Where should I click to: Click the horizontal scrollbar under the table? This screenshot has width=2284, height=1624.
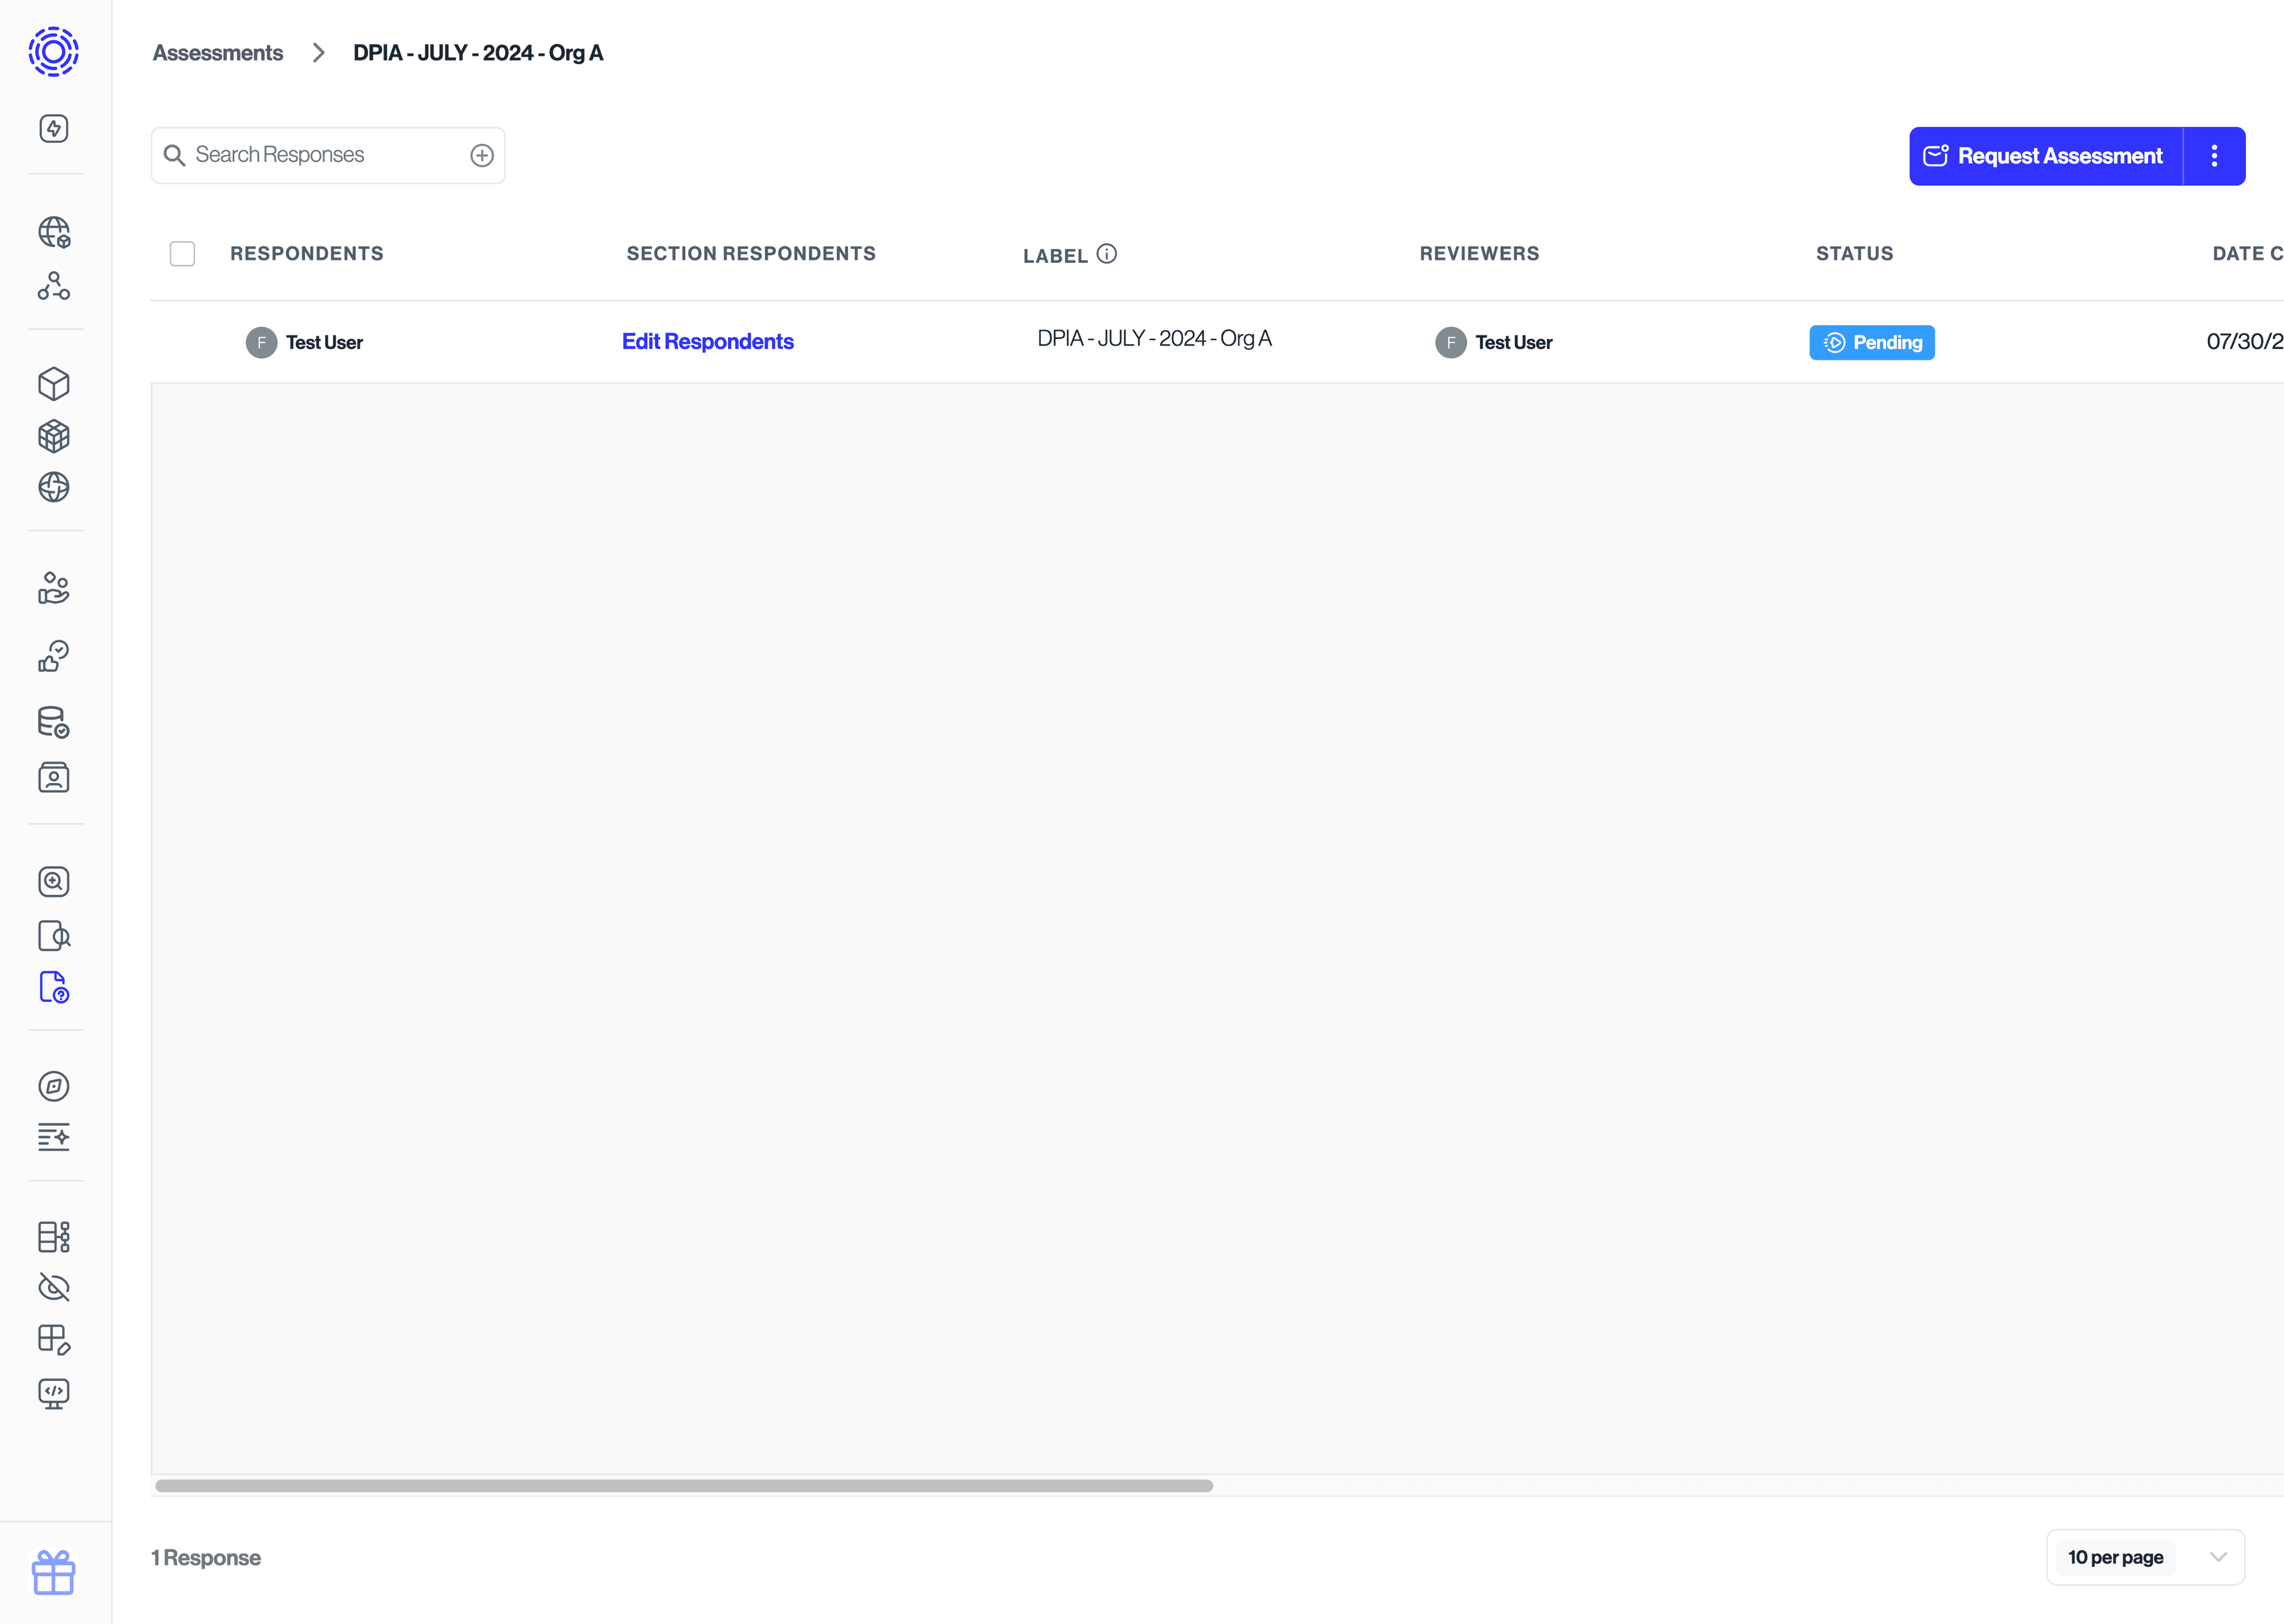684,1486
